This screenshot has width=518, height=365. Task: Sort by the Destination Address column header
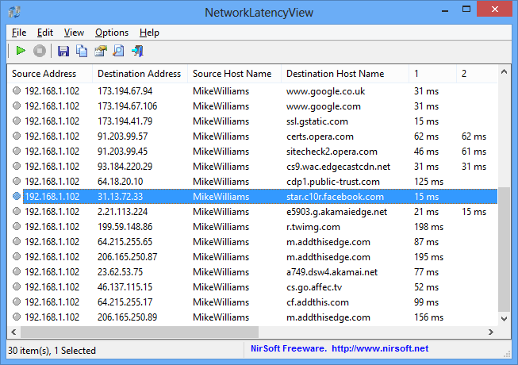pos(140,74)
